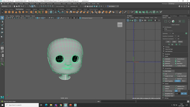Toggle Unfold Along V direction
Viewport: 190px width, 107px height.
179,91
